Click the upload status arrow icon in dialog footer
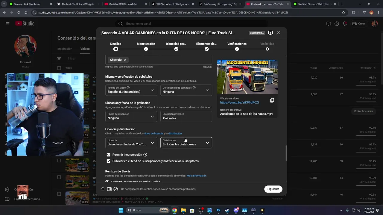This screenshot has height=215, width=383. (103, 189)
